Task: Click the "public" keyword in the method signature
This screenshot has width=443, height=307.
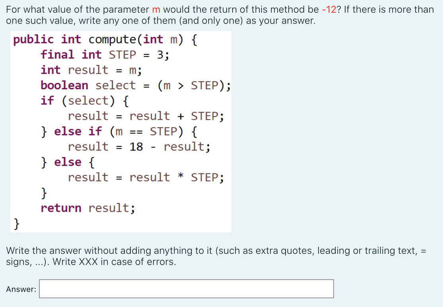Action: (x=33, y=40)
